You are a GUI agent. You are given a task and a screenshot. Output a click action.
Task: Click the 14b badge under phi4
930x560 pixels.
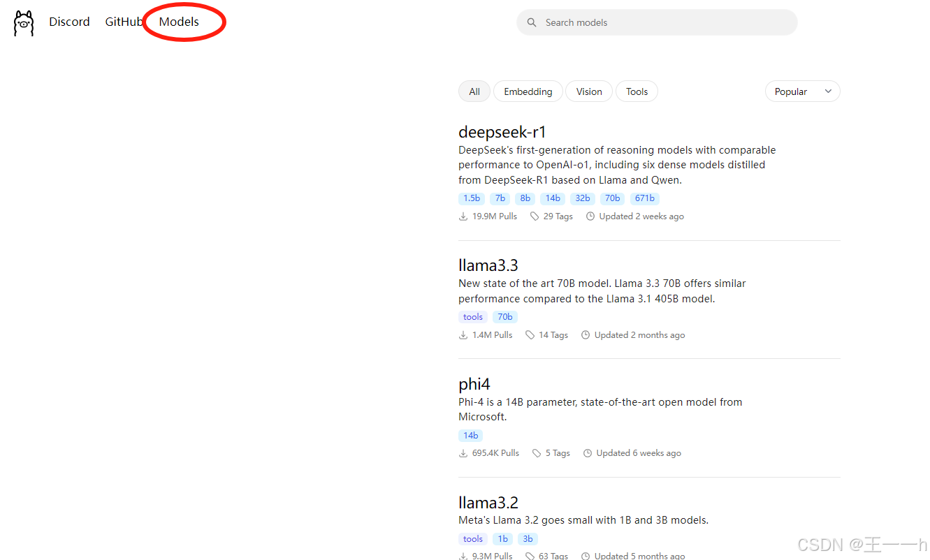point(471,436)
